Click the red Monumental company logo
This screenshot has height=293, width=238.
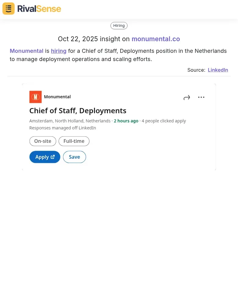35,97
